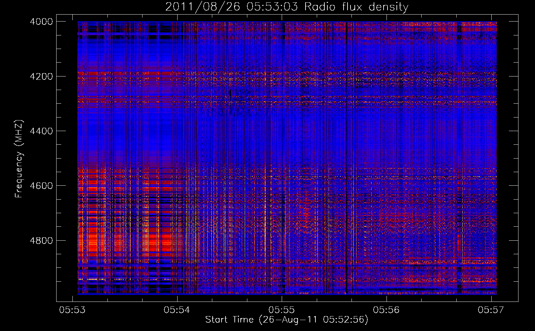This screenshot has width=535, height=331.
Task: Click the 4000 frequency axis label
Action: 41,22
